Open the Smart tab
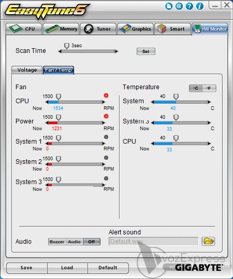The image size is (233, 279). coord(172,29)
